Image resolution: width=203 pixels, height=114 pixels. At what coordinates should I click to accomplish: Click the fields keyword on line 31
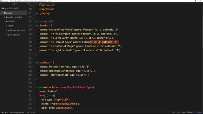tap(42, 96)
